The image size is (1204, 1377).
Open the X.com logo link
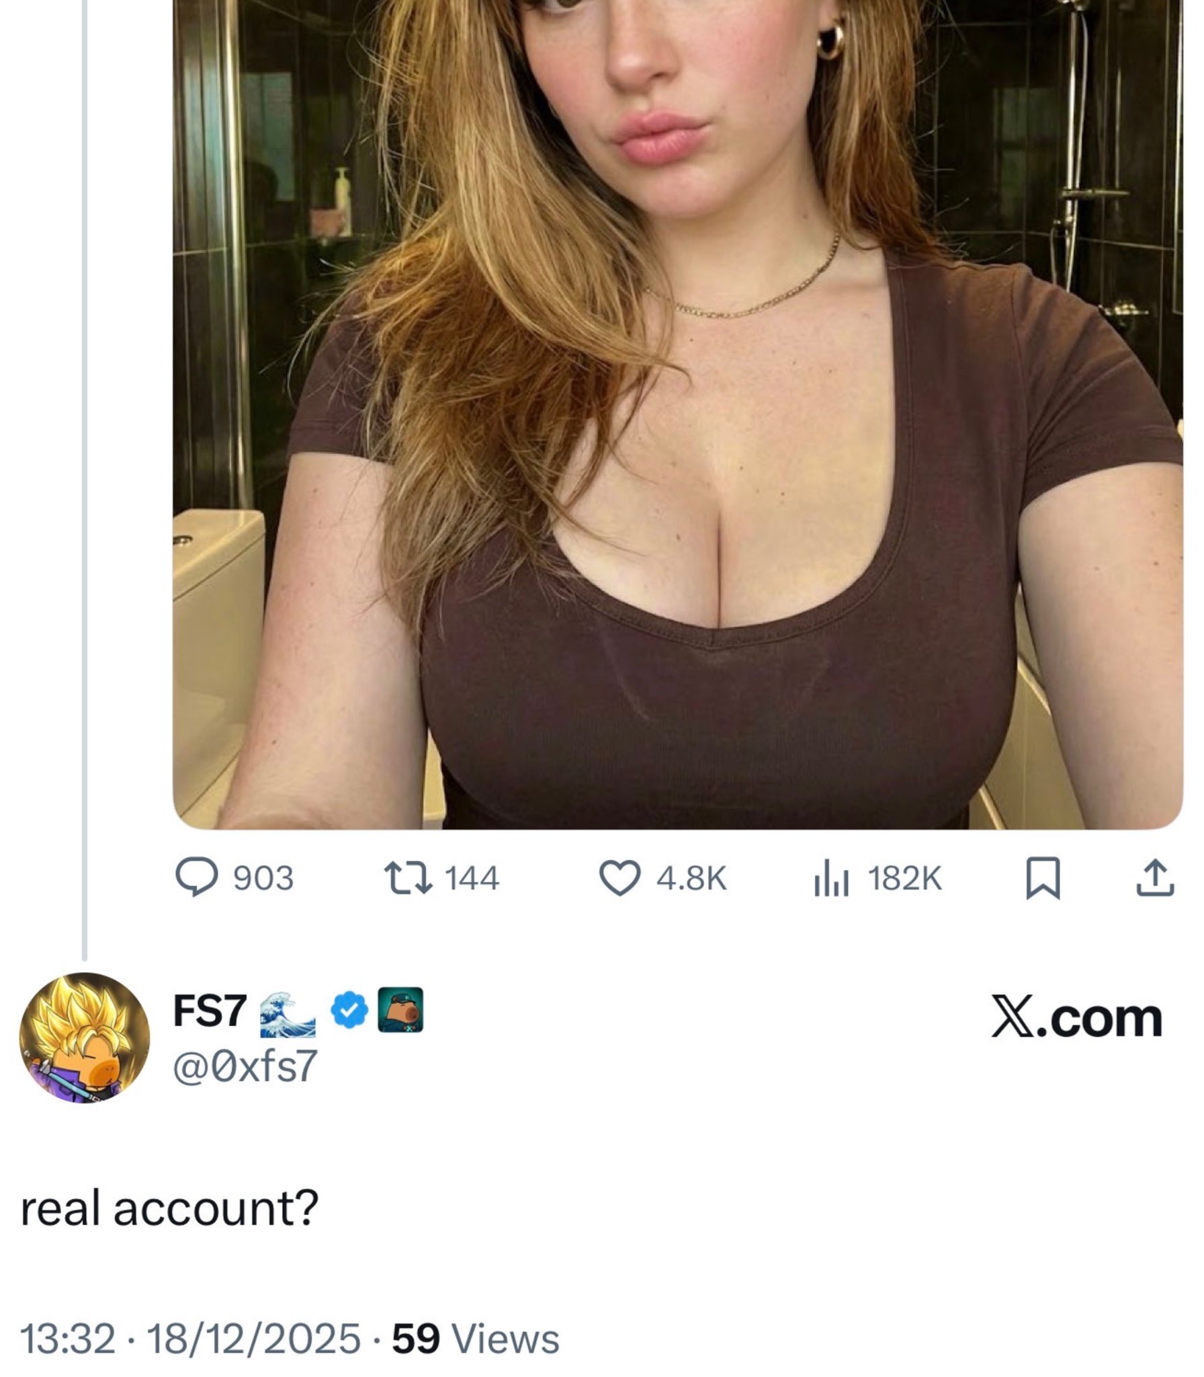click(x=1076, y=1019)
